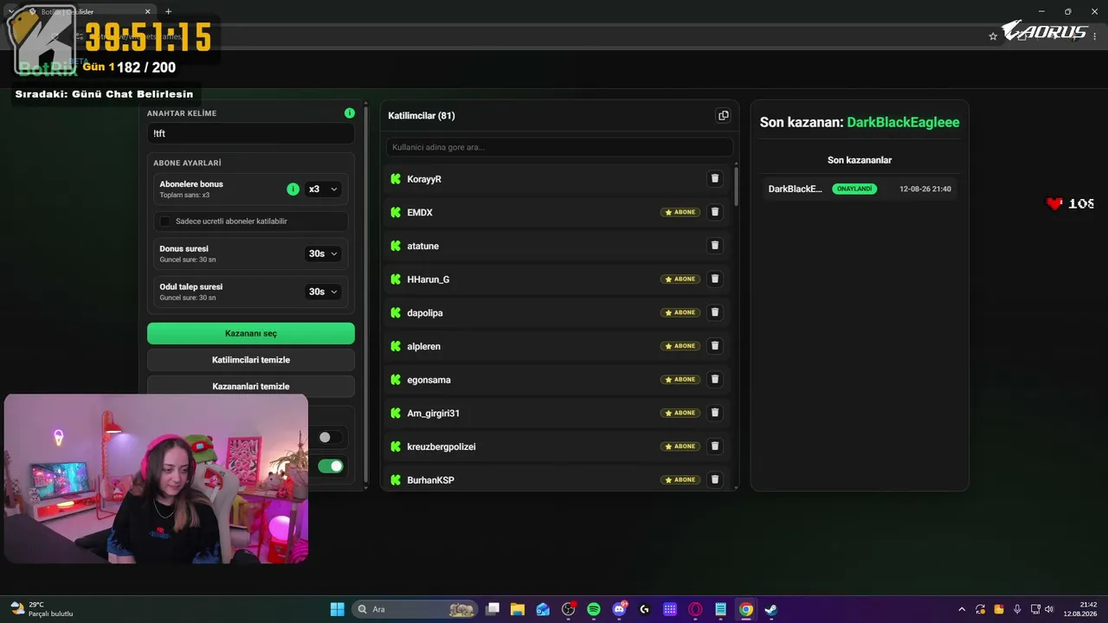Click participant name dapolipa
Viewport: 1108px width, 623px height.
pos(425,312)
